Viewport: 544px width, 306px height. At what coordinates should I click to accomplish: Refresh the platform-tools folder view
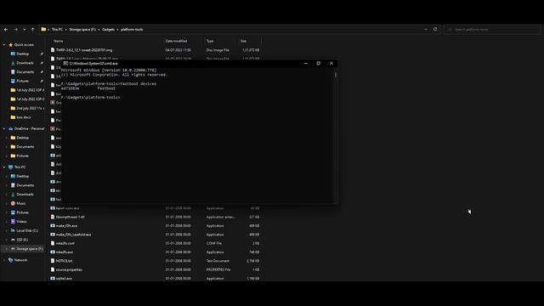pos(435,30)
